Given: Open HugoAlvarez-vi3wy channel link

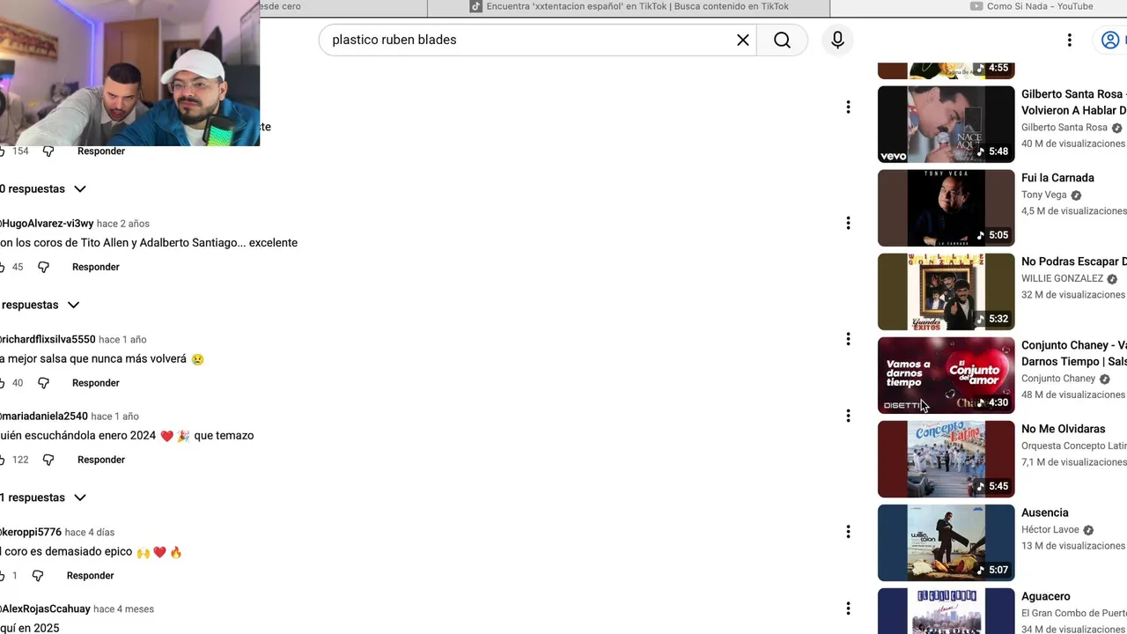Looking at the screenshot, I should coord(47,224).
